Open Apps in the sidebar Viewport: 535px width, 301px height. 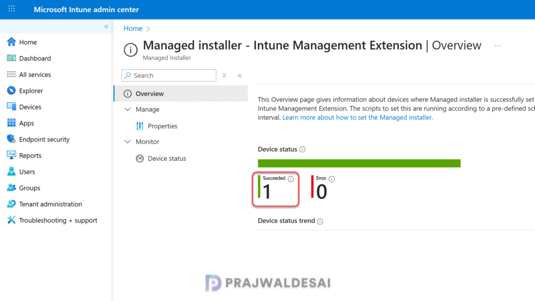27,123
